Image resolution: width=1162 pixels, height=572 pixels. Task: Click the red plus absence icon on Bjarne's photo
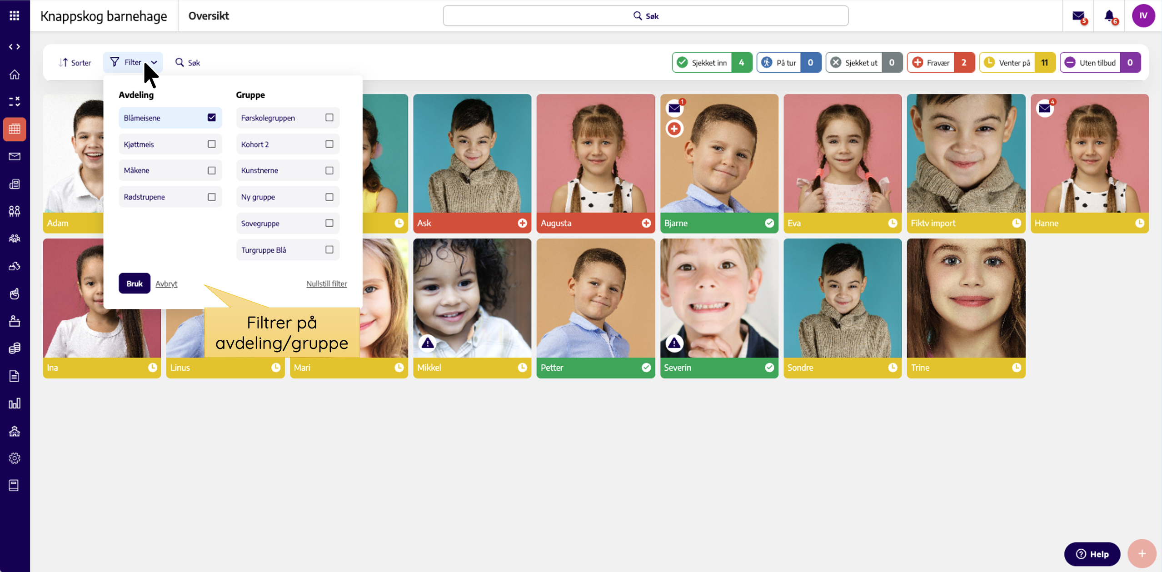pos(674,129)
